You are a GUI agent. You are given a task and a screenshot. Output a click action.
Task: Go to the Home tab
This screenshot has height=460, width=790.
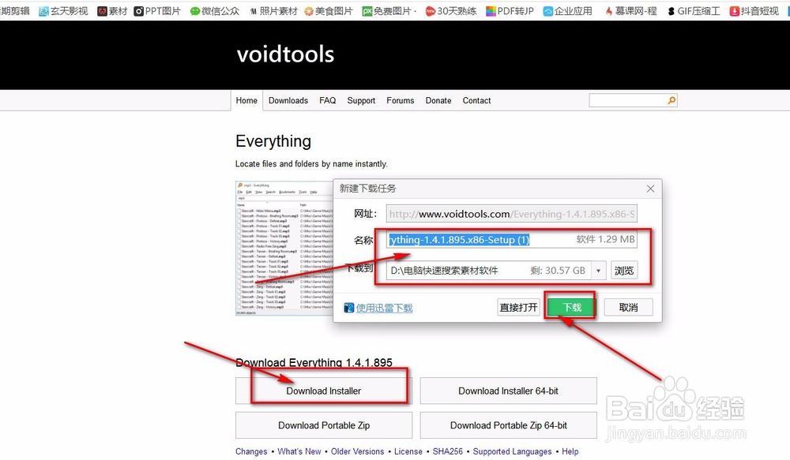pos(246,101)
